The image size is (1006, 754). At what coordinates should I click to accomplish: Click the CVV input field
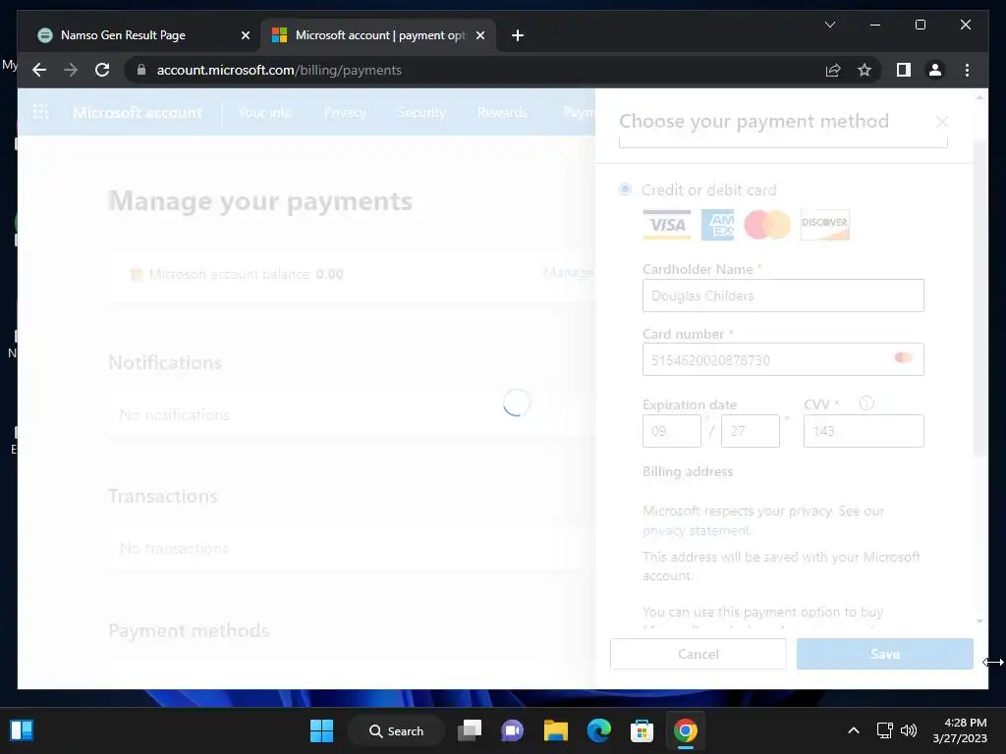pos(864,431)
